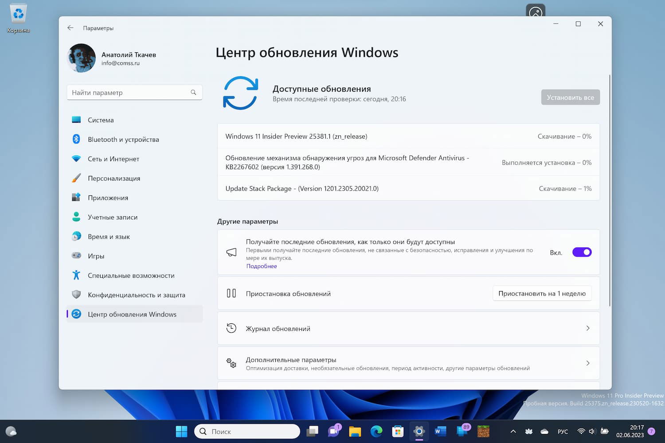Open the Игры gamepad icon
Screen dimensions: 665x443
(76, 256)
